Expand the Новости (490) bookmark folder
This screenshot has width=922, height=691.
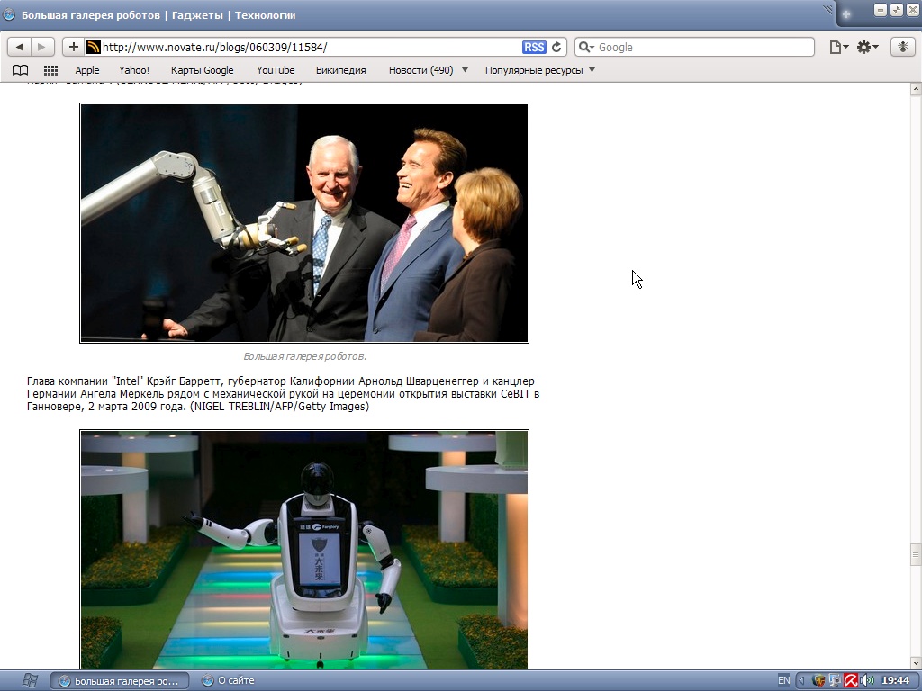(x=428, y=70)
